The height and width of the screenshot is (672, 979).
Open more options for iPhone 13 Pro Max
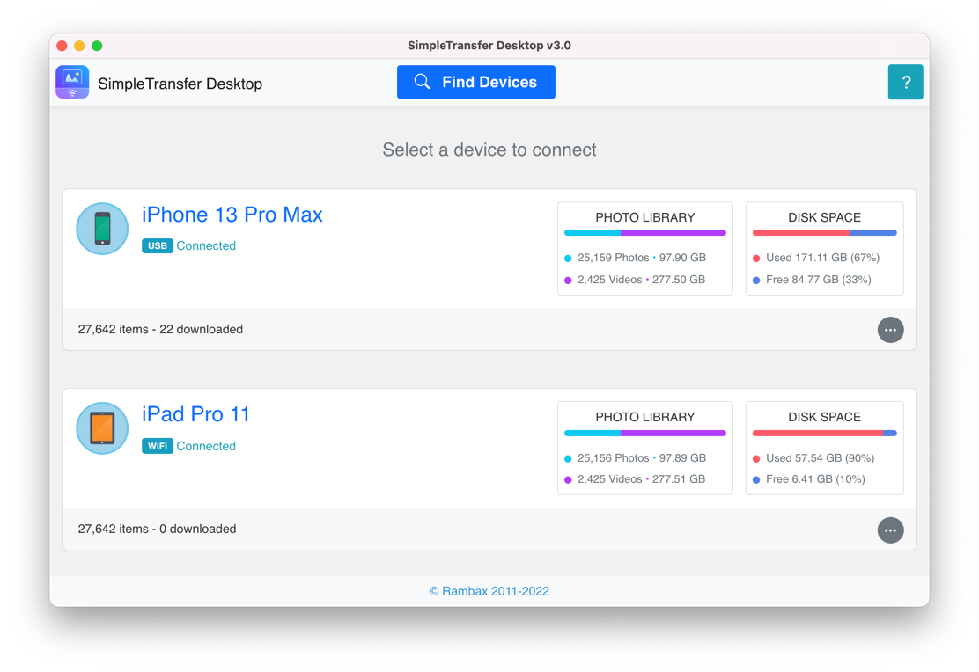(890, 330)
